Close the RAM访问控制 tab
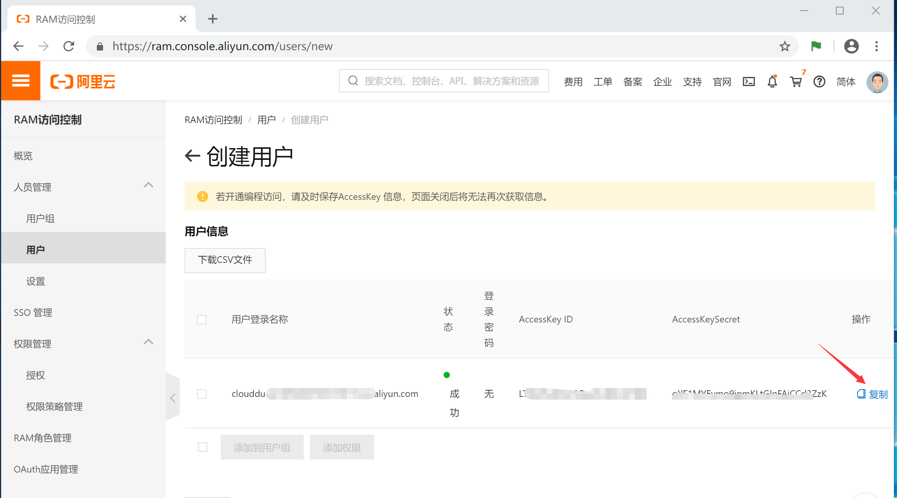 coord(183,19)
